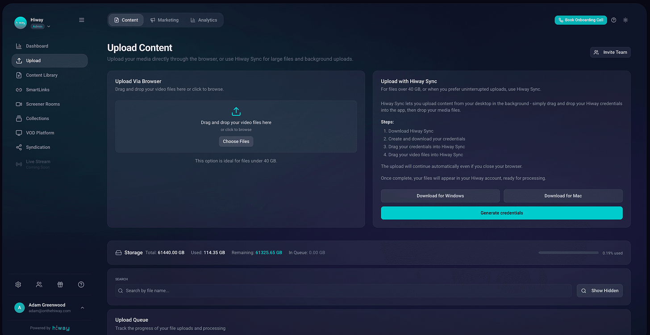Click the Hiway logo avatar
Image resolution: width=650 pixels, height=335 pixels.
[21, 23]
